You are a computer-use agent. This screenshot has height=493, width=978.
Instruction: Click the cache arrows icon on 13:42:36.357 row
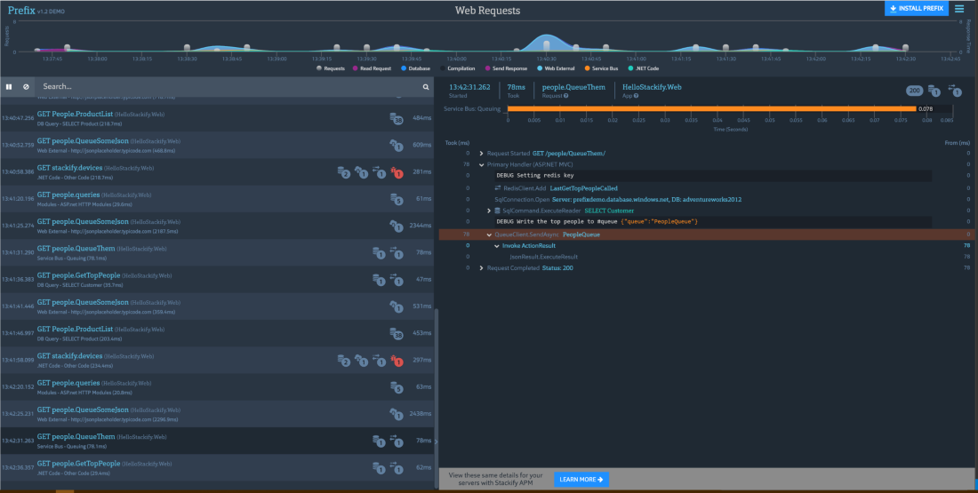(396, 467)
